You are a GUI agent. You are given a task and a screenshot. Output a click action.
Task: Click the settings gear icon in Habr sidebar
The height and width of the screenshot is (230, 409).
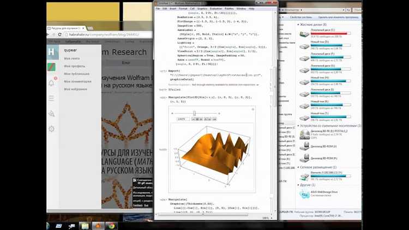coord(51,129)
